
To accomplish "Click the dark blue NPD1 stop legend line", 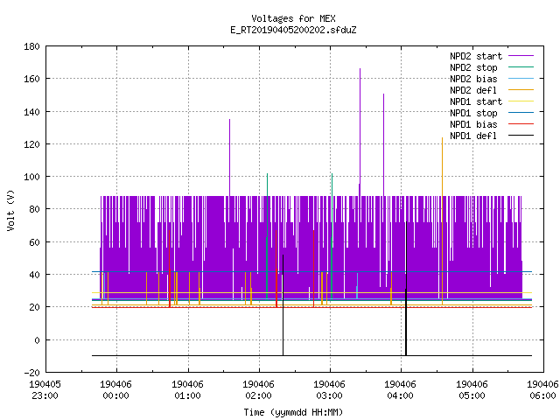I will click(x=521, y=113).
